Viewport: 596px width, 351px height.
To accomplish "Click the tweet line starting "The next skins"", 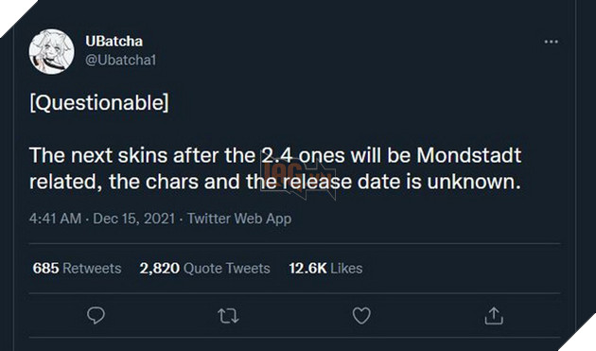I will [275, 155].
